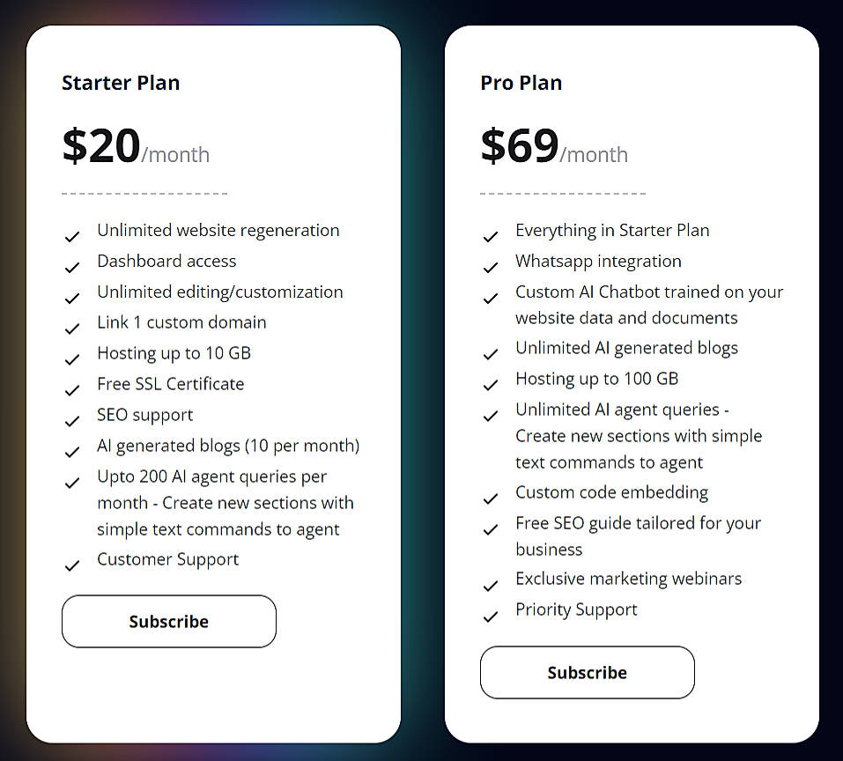Click checkmark next to SEO support
Image resolution: width=843 pixels, height=761 pixels.
(72, 421)
